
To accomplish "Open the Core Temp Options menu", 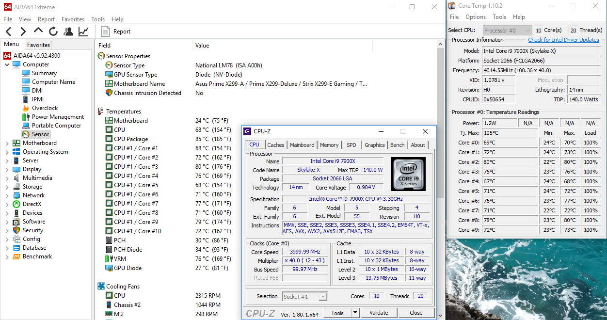I will pos(476,16).
